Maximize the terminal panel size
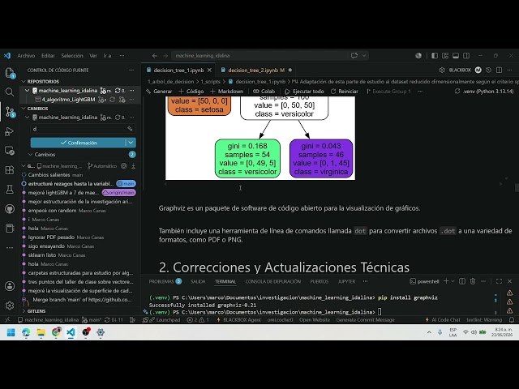The image size is (519, 389). pyautogui.click(x=499, y=281)
